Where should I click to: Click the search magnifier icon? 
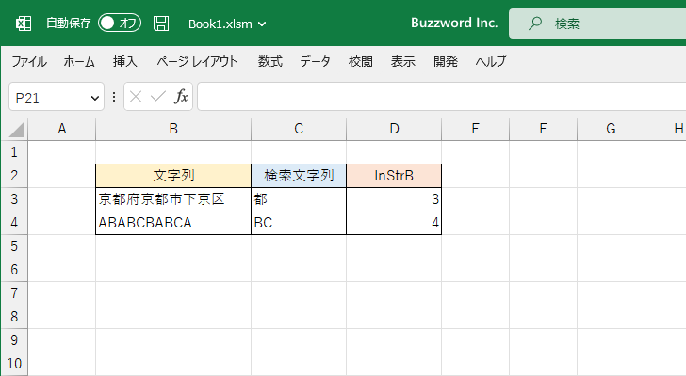(x=534, y=23)
